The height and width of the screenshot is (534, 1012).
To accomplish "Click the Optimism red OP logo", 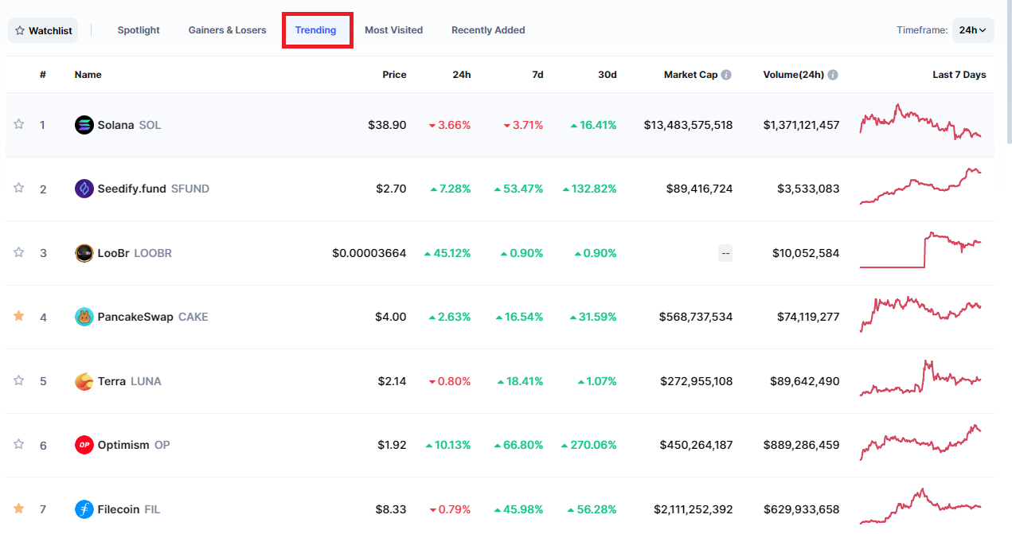I will pos(84,445).
